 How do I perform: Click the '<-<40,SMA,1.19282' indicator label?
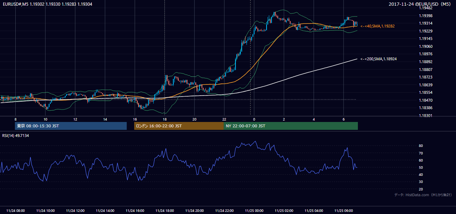click(378, 26)
